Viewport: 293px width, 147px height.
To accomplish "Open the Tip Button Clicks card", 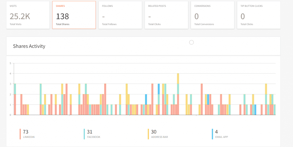I will coord(259,15).
